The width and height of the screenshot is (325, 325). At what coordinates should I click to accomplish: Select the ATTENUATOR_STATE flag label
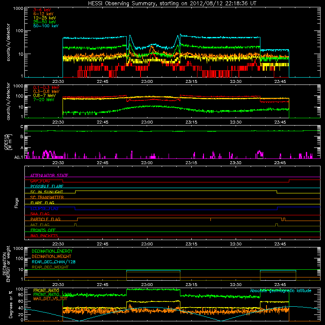tap(49, 175)
